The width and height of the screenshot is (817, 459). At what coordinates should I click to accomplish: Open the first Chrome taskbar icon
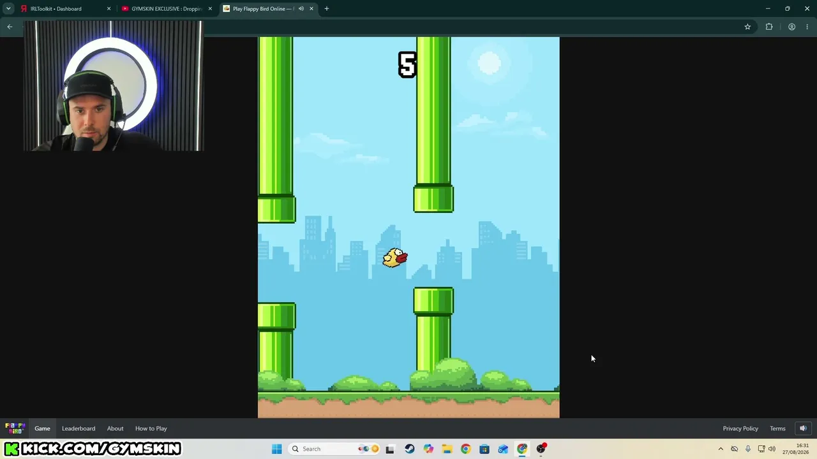[x=465, y=449]
